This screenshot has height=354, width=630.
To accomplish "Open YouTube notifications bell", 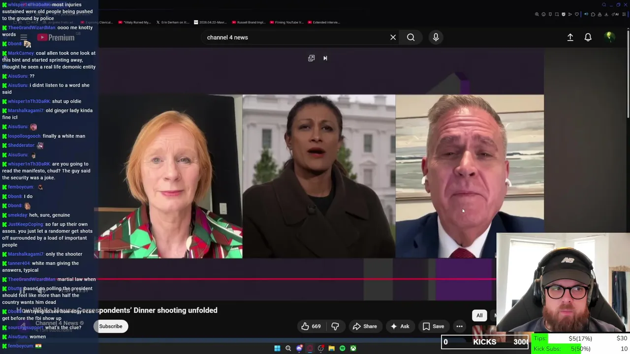I will pyautogui.click(x=588, y=37).
